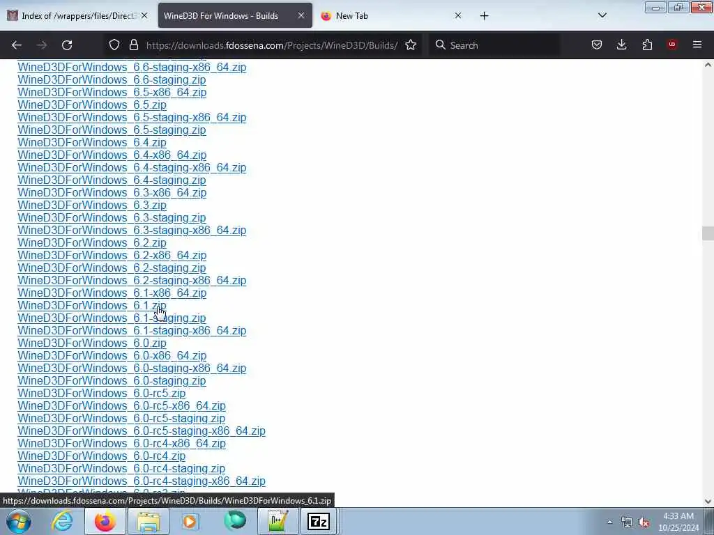This screenshot has height=535, width=714.
Task: Open WineD3DForWindows_6.1-staging-x86_64.zip link
Action: point(132,331)
